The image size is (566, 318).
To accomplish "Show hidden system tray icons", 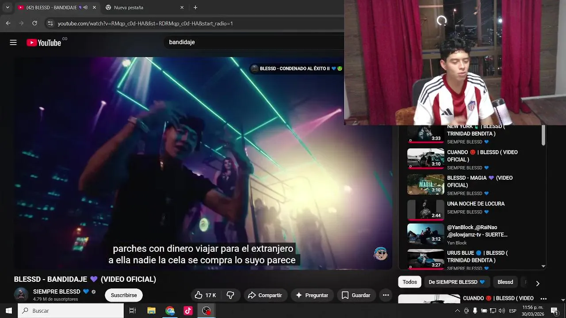I will [457, 310].
